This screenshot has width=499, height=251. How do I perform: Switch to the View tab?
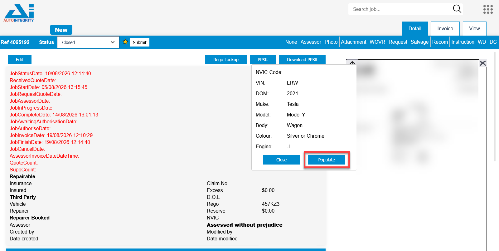pyautogui.click(x=474, y=29)
